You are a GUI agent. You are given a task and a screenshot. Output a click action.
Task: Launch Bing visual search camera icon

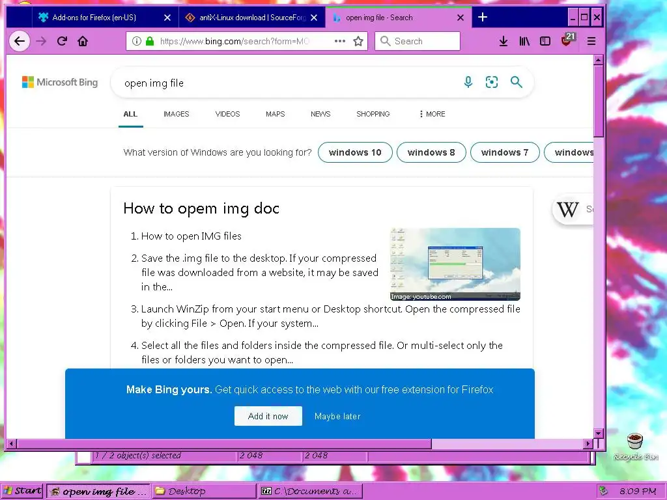point(492,82)
